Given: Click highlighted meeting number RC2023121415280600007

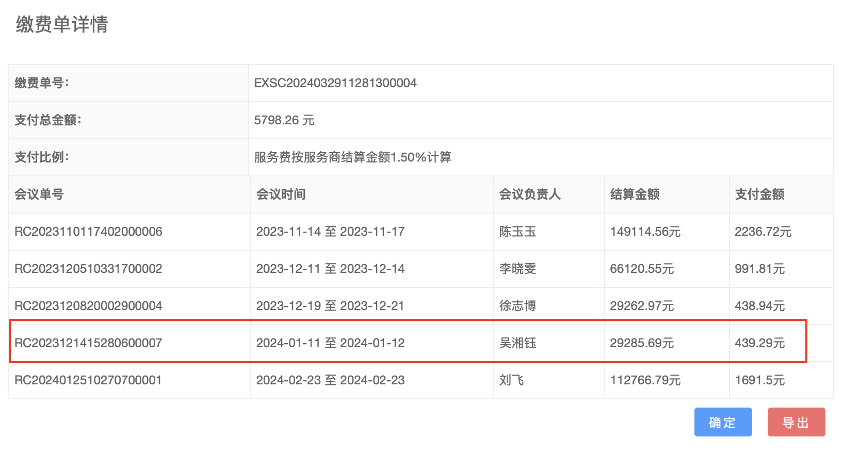Looking at the screenshot, I should (88, 343).
